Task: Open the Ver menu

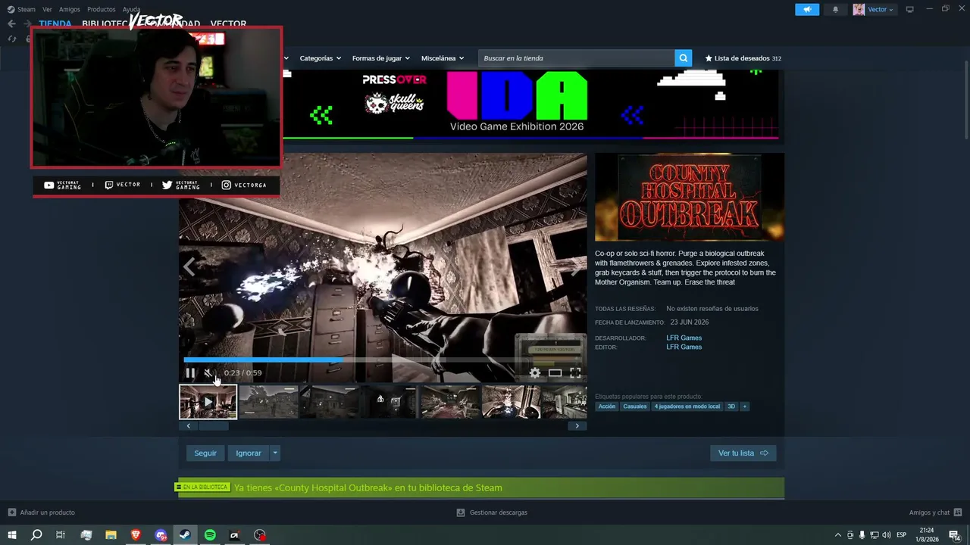Action: 47,9
